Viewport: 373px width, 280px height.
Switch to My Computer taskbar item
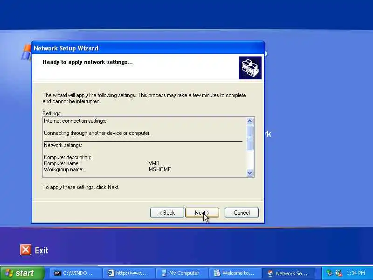tap(182, 273)
